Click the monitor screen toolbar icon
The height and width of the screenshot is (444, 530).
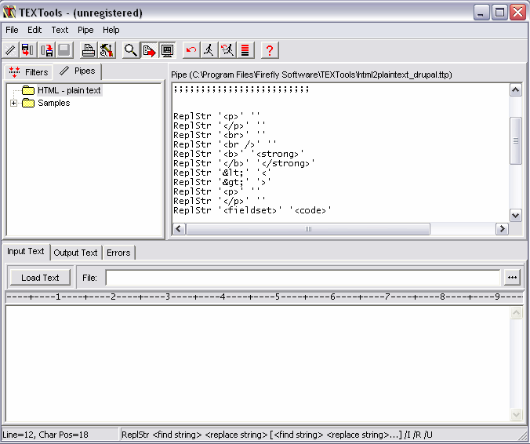point(166,50)
